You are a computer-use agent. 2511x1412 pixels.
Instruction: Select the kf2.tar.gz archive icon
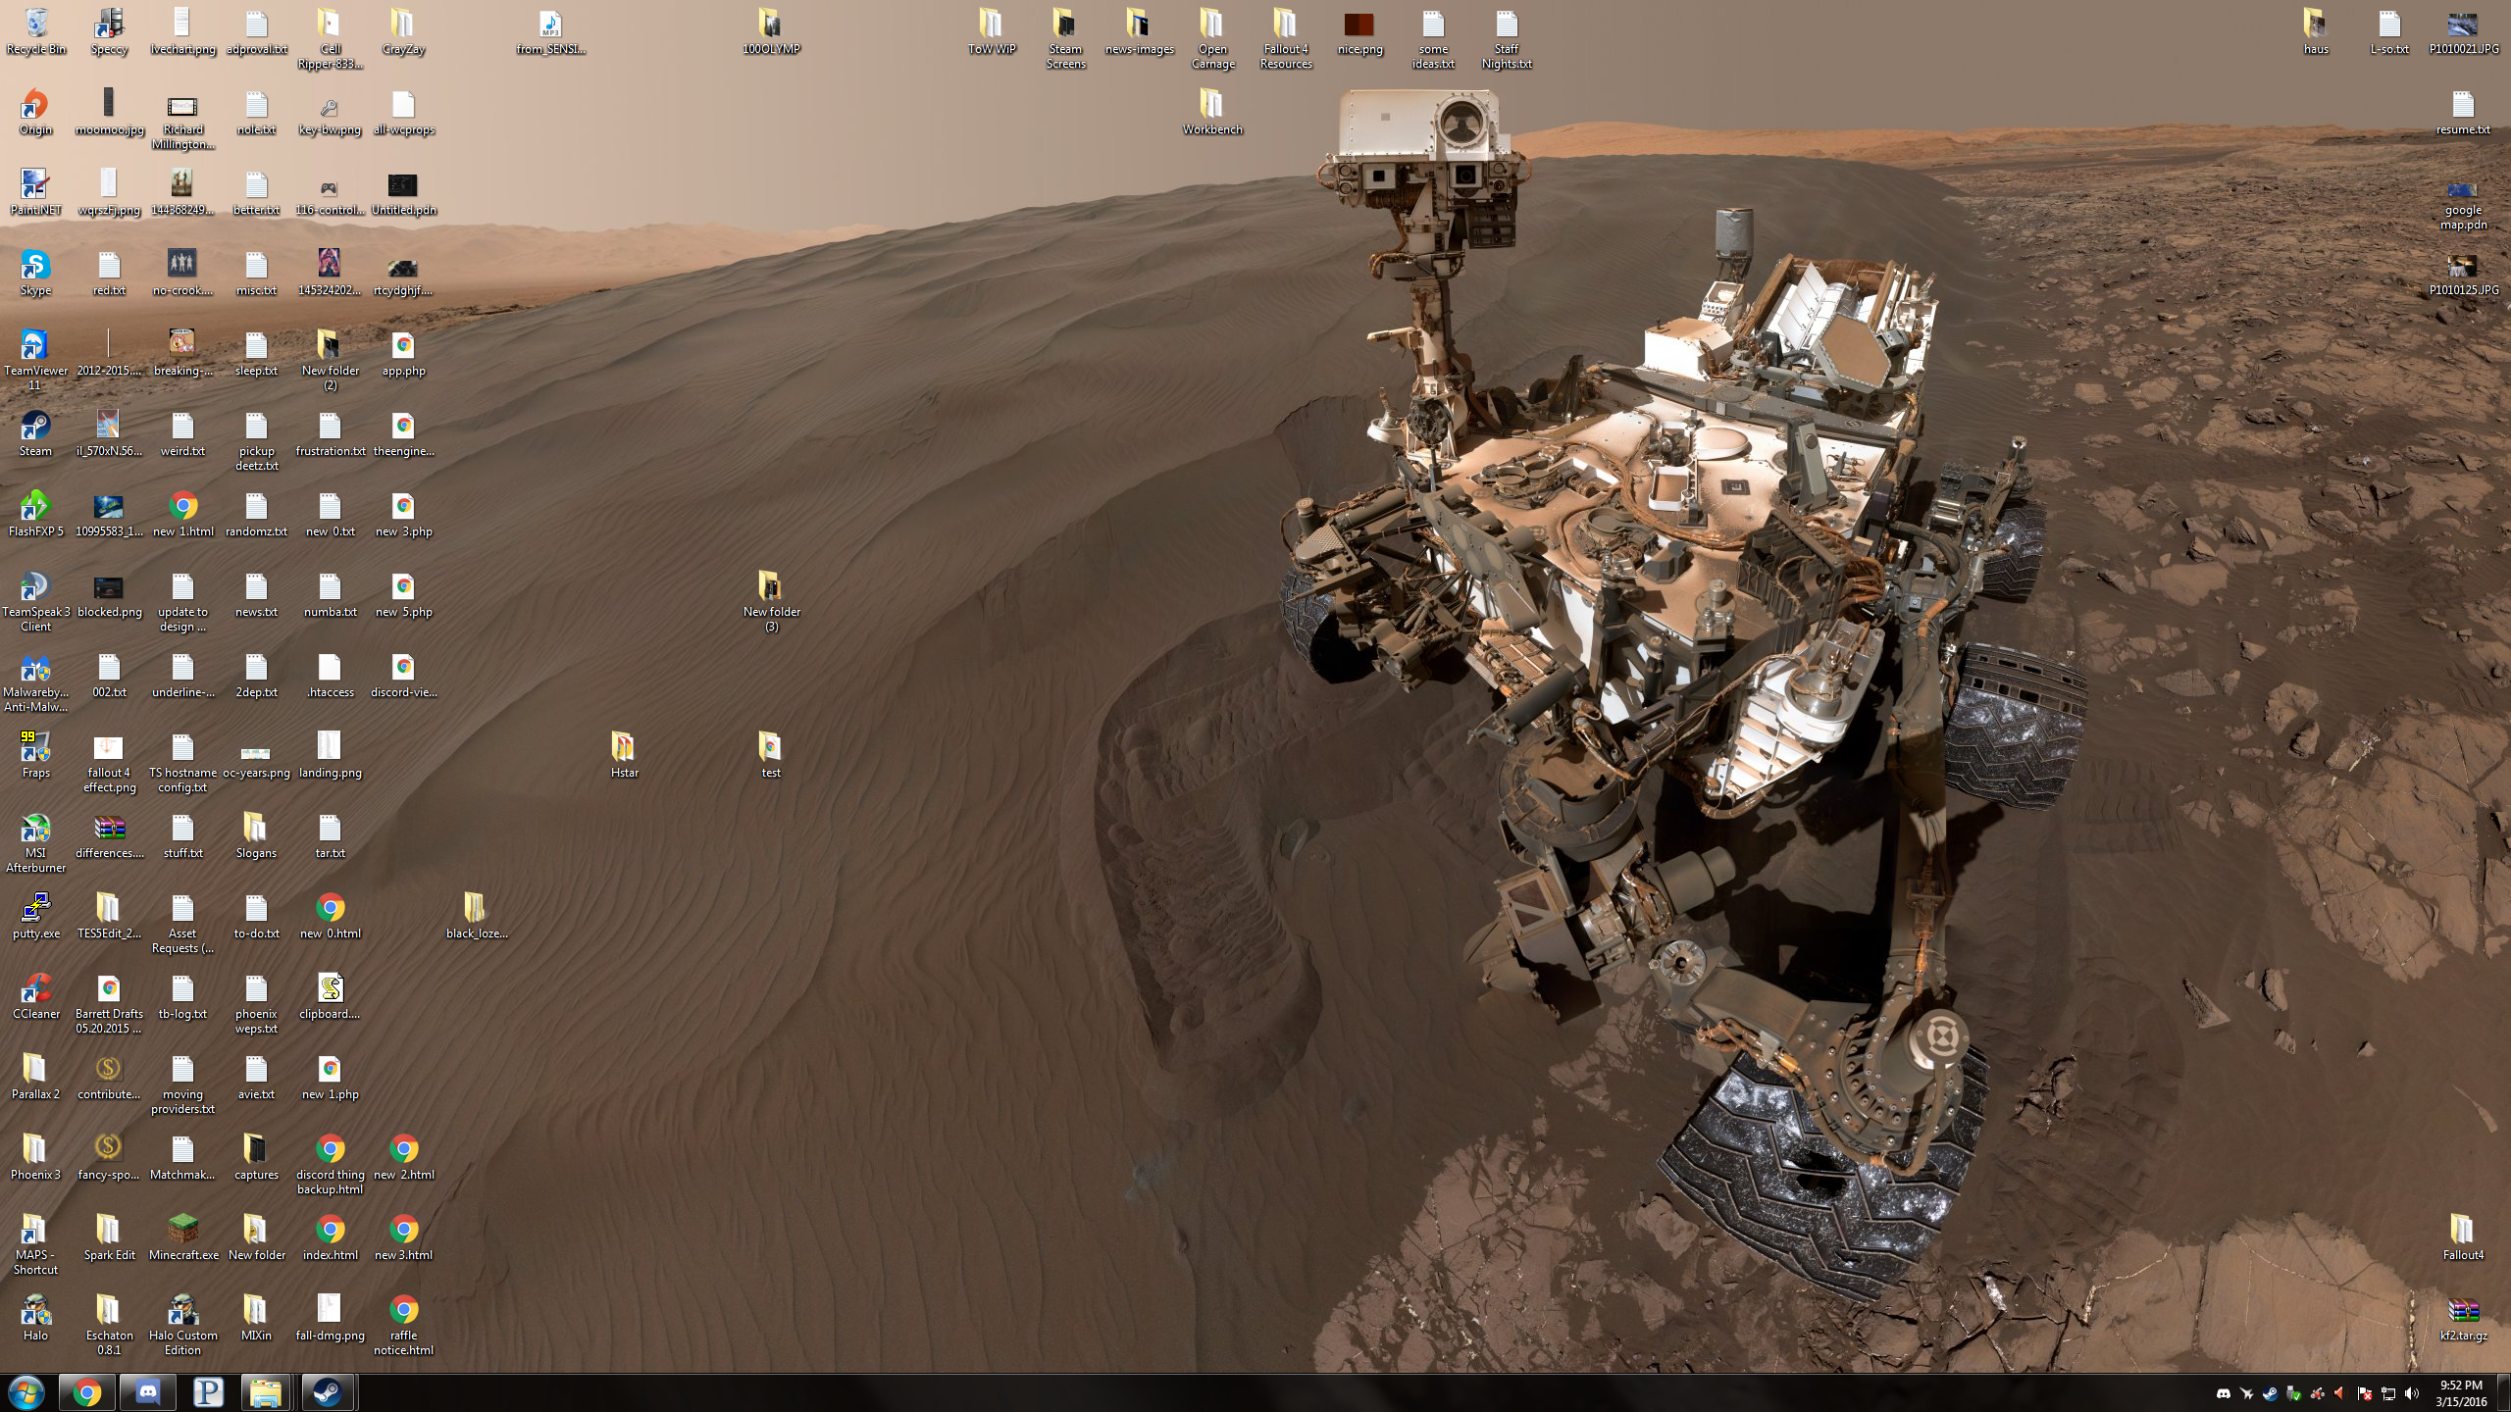coord(2463,1318)
